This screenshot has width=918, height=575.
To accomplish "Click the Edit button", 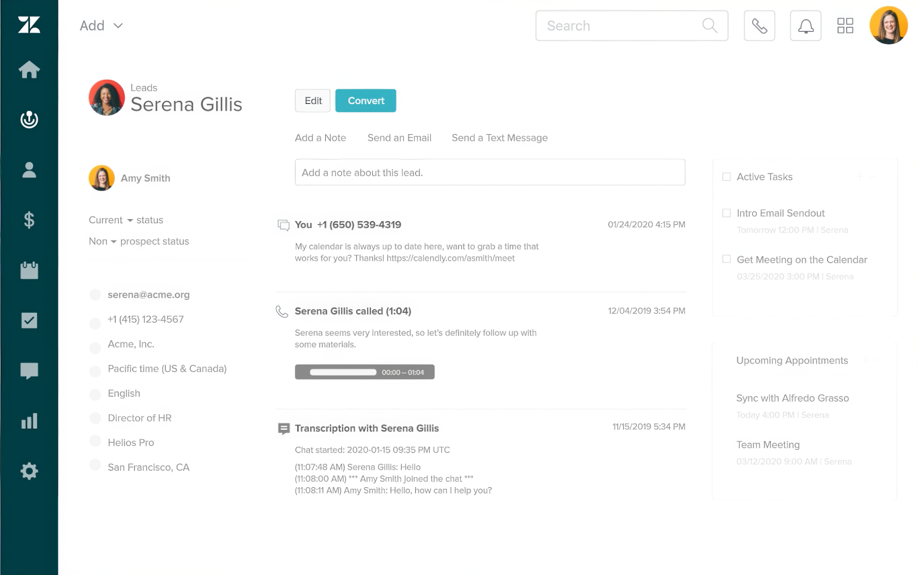I will tap(313, 100).
